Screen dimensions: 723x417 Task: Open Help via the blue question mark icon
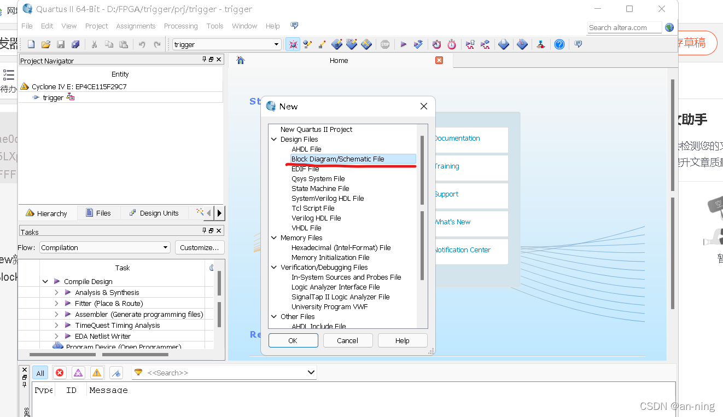tap(559, 44)
